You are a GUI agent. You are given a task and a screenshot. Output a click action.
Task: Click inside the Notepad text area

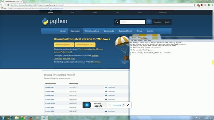pyautogui.click(x=172, y=79)
